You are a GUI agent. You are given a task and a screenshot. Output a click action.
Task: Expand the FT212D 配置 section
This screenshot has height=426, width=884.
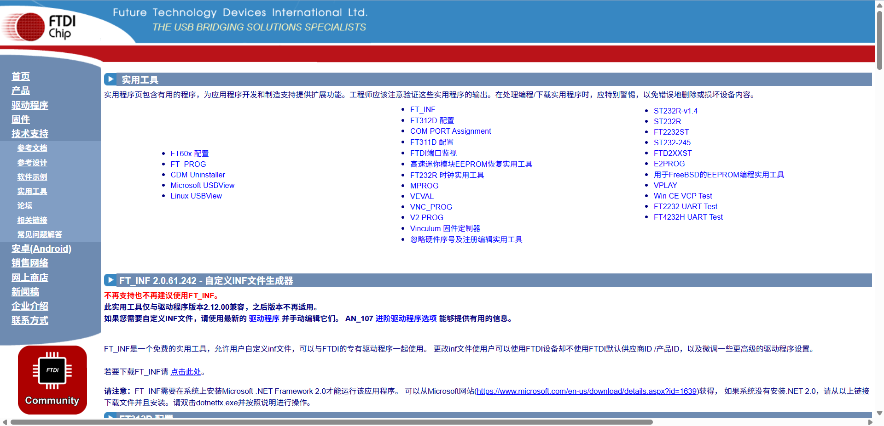click(x=110, y=418)
